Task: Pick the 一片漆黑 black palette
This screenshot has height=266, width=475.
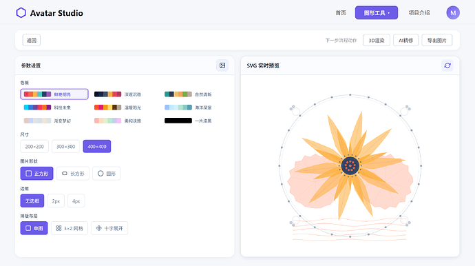Action: click(195, 121)
